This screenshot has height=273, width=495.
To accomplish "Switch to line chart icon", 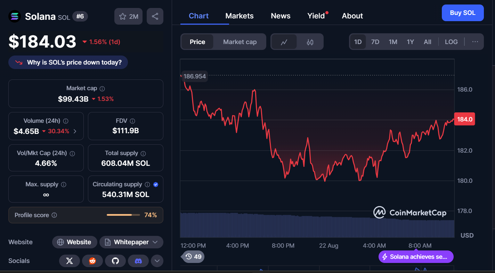I will click(284, 42).
